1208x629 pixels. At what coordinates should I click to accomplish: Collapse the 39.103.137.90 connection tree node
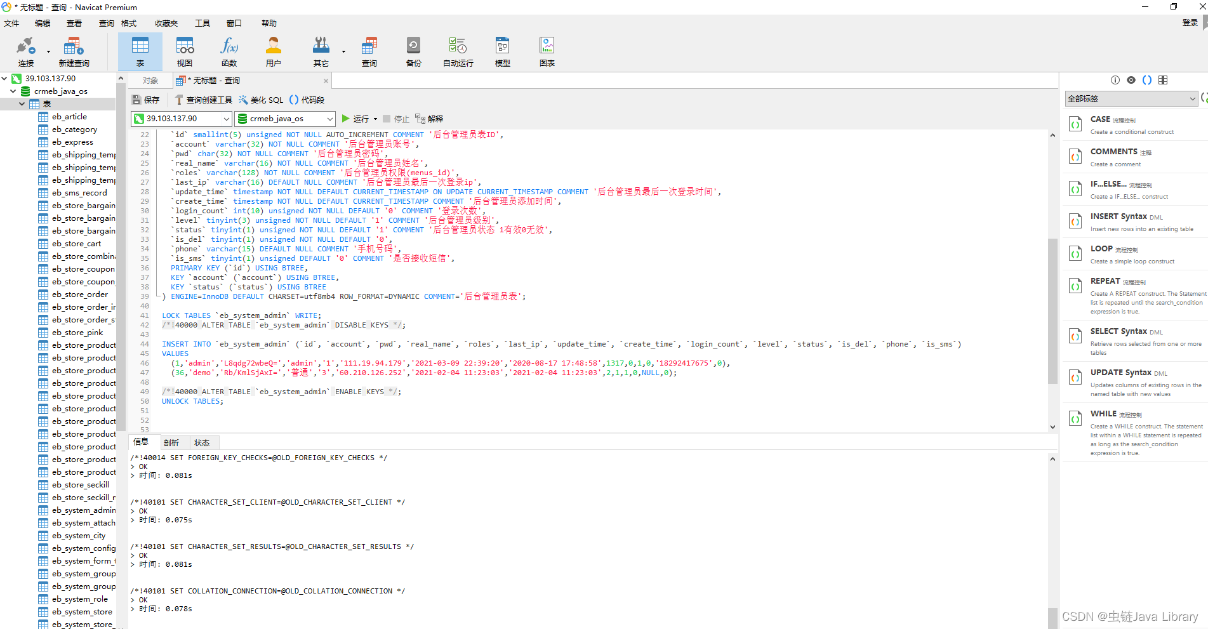(x=5, y=79)
